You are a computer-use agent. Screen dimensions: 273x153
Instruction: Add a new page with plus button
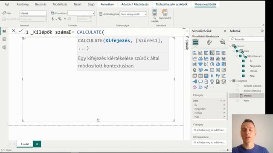click(x=37, y=144)
